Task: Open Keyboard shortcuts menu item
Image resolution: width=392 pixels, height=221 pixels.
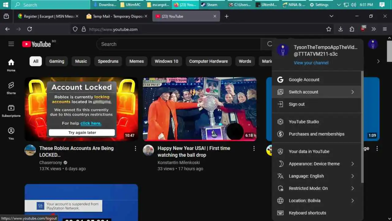Action: click(x=317, y=213)
